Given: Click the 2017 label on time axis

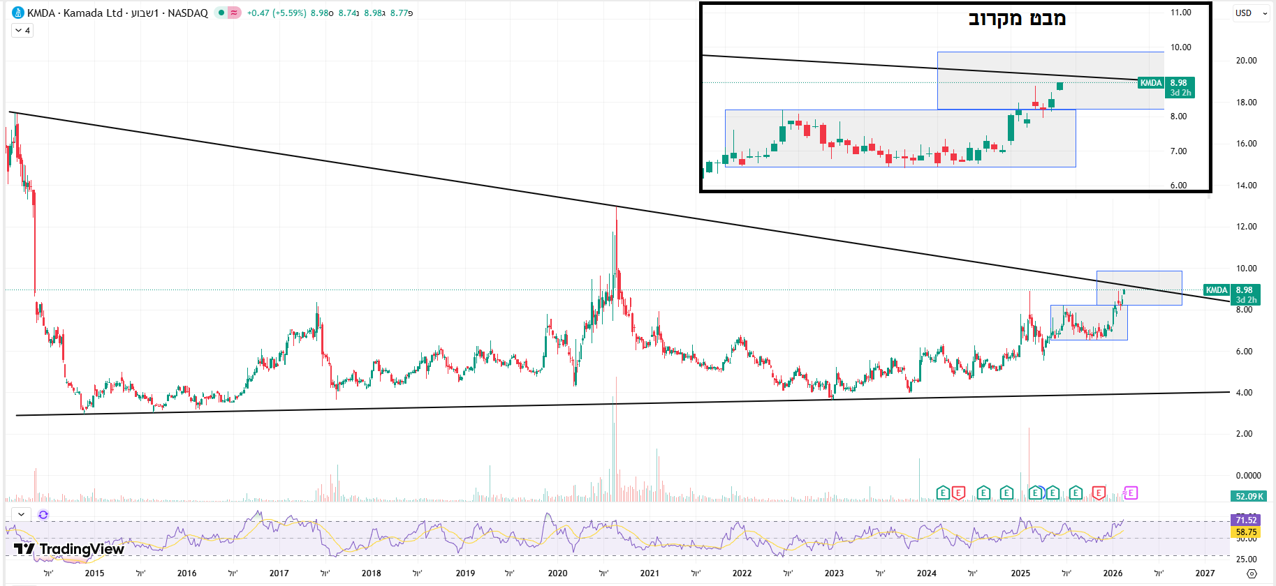Looking at the screenshot, I should pos(279,573).
